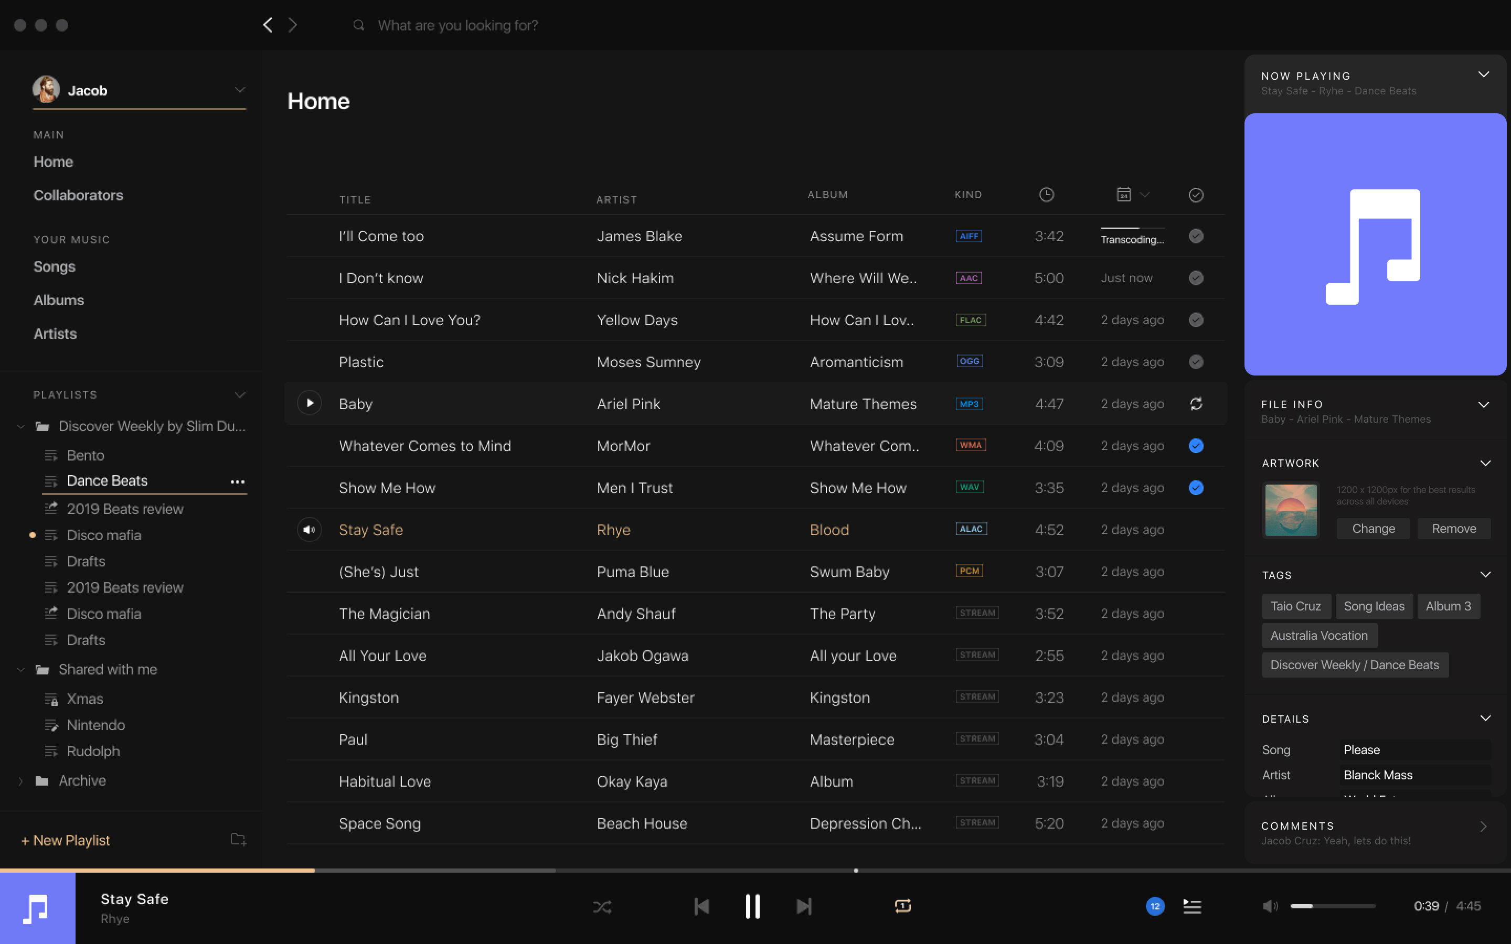Click the sync icon on Baby row
This screenshot has height=944, width=1511.
1196,404
